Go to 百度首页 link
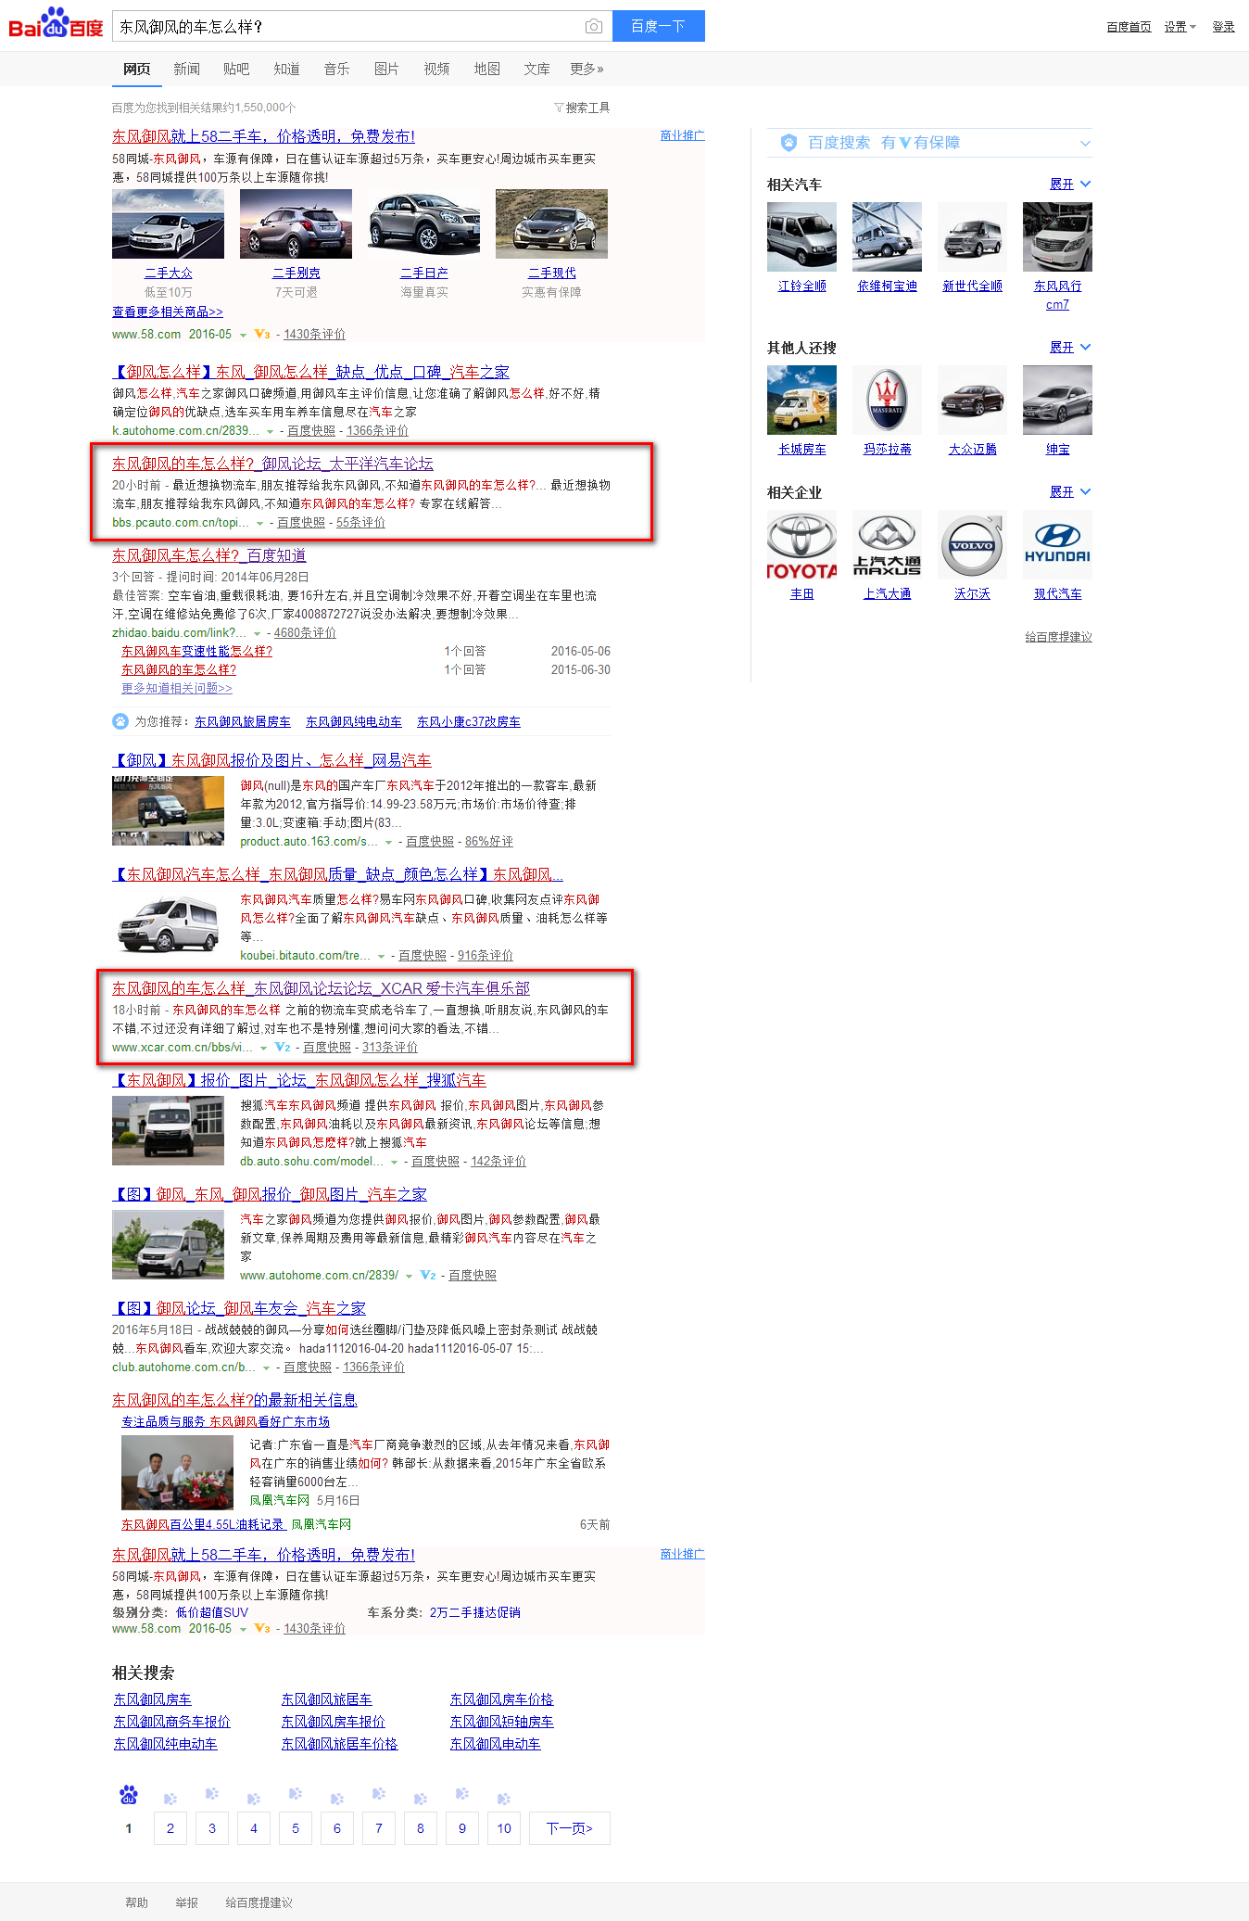Viewport: 1249px width, 1921px height. [x=1129, y=27]
